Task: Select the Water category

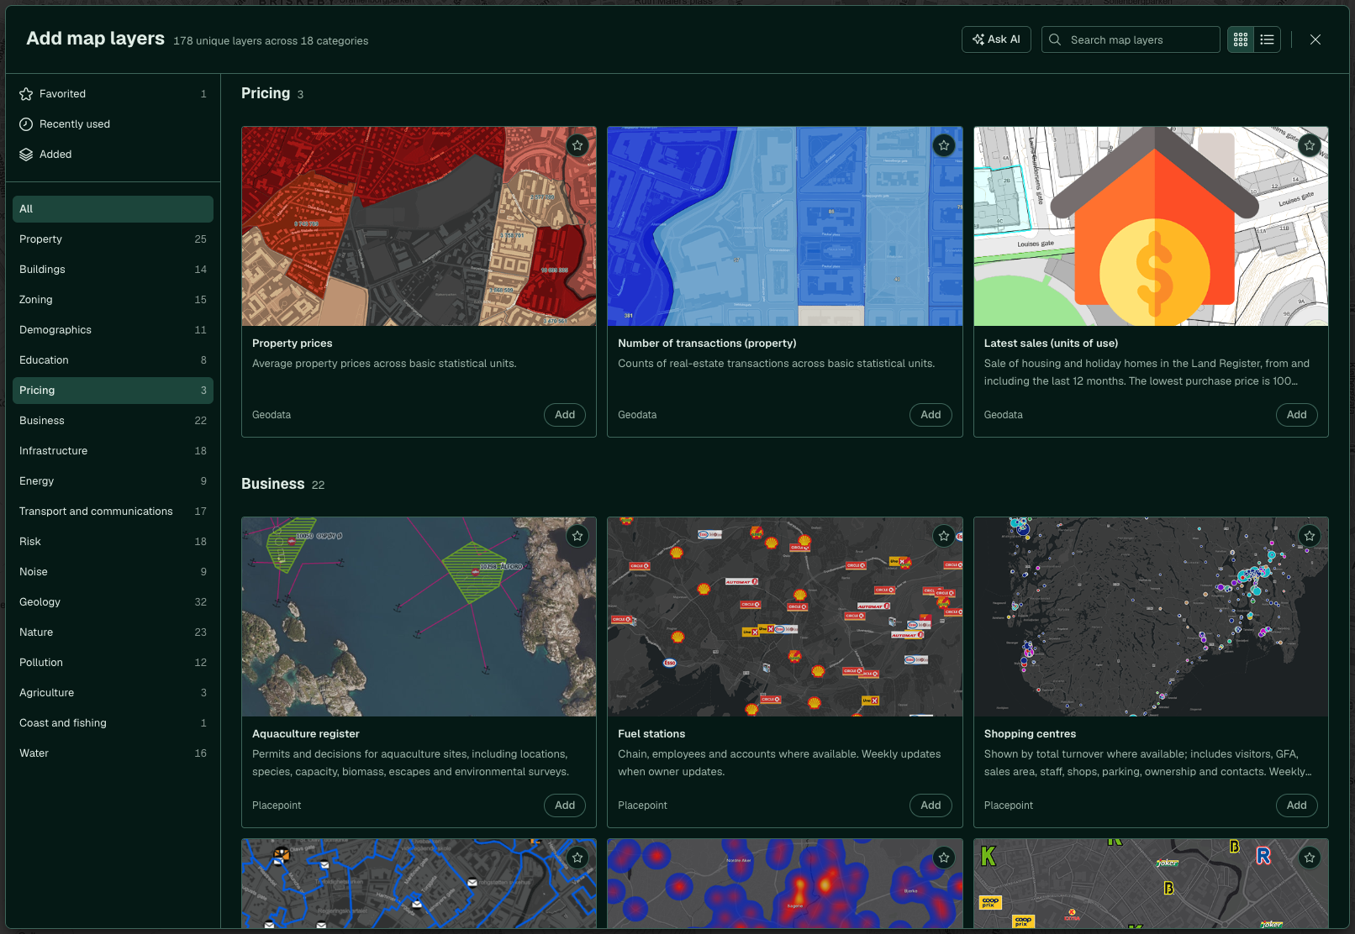Action: [x=113, y=753]
